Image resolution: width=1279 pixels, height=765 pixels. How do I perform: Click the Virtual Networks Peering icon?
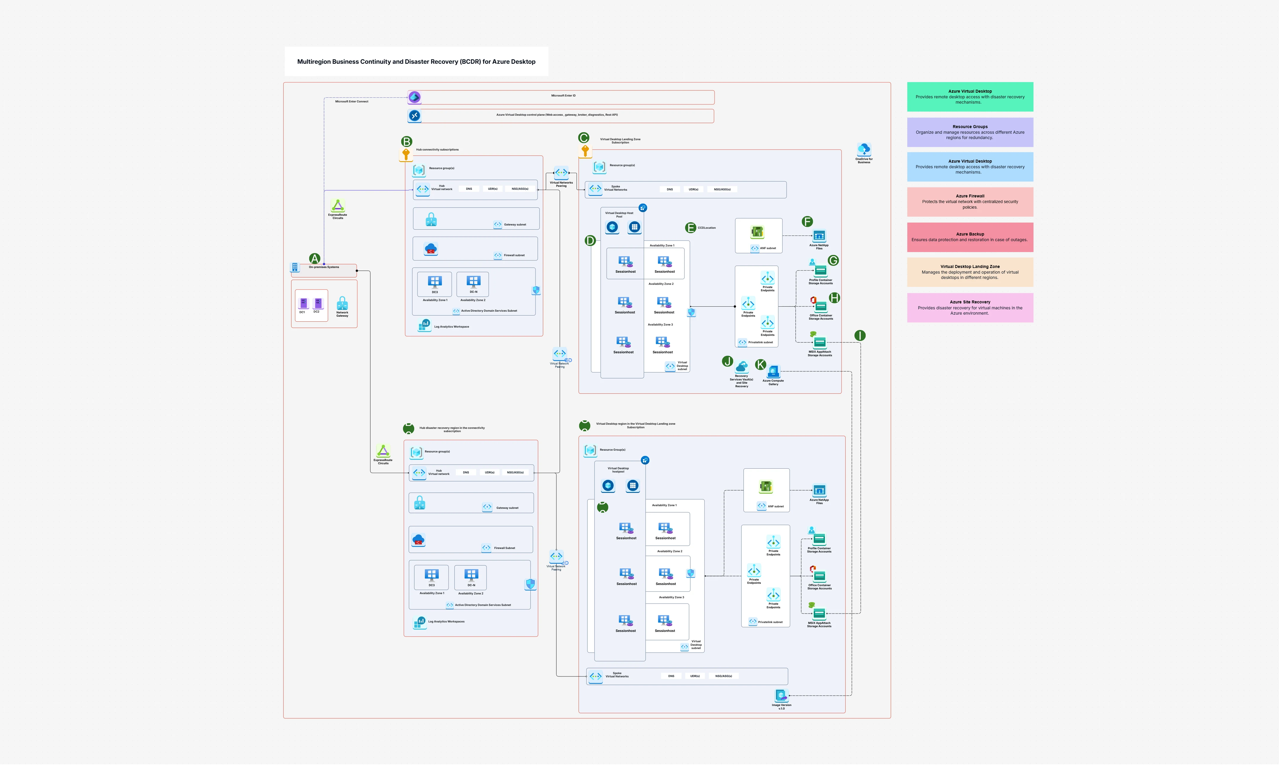(561, 173)
